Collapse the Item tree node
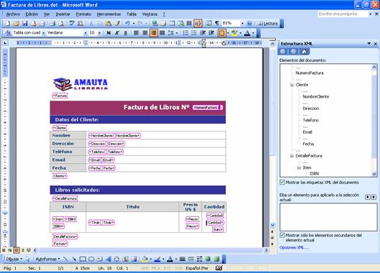Screen dimensions: 380x273 (x=299, y=167)
